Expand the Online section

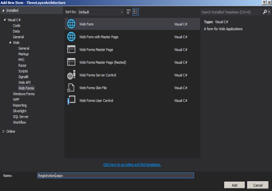pos(3,132)
